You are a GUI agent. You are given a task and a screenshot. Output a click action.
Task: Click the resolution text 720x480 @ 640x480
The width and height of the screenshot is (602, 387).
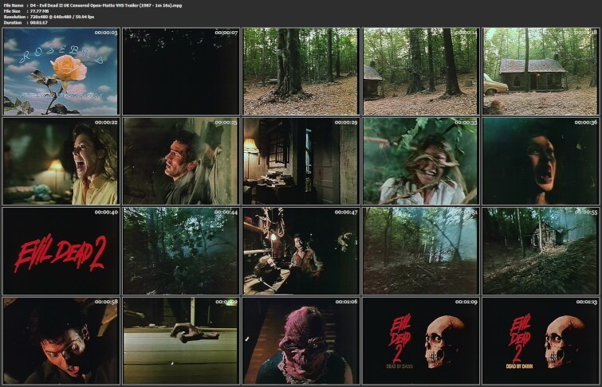pos(52,17)
